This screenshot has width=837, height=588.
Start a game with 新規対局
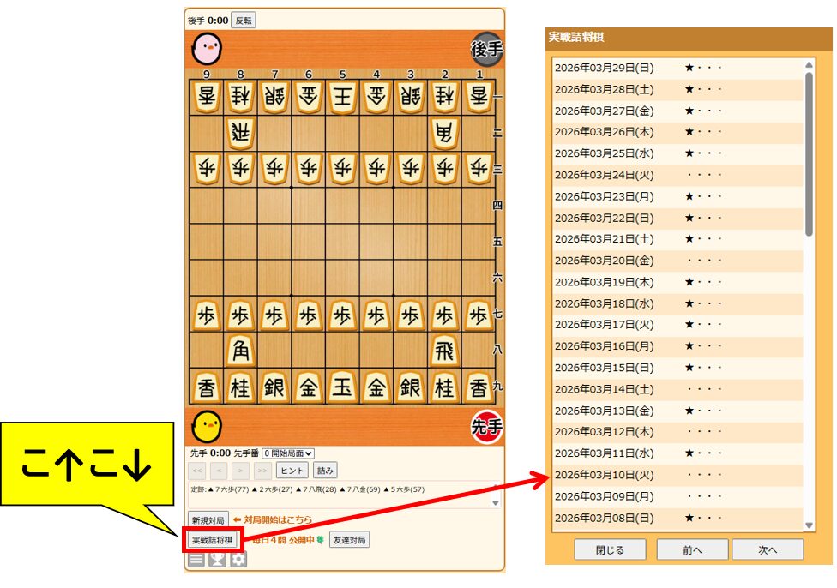click(x=208, y=520)
